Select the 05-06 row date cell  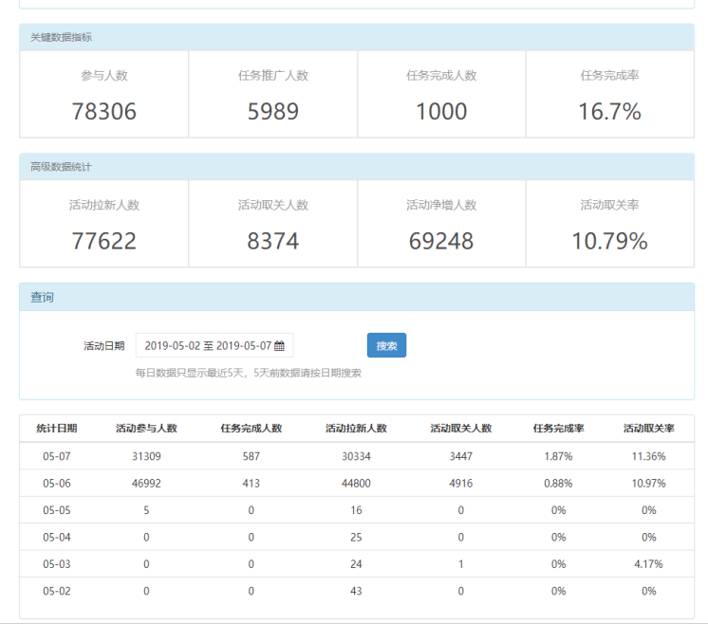point(57,483)
